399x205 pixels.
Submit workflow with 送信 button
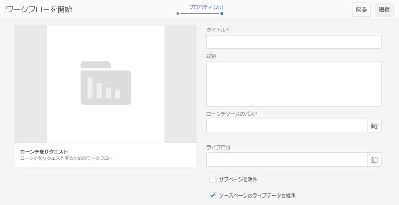(x=384, y=10)
